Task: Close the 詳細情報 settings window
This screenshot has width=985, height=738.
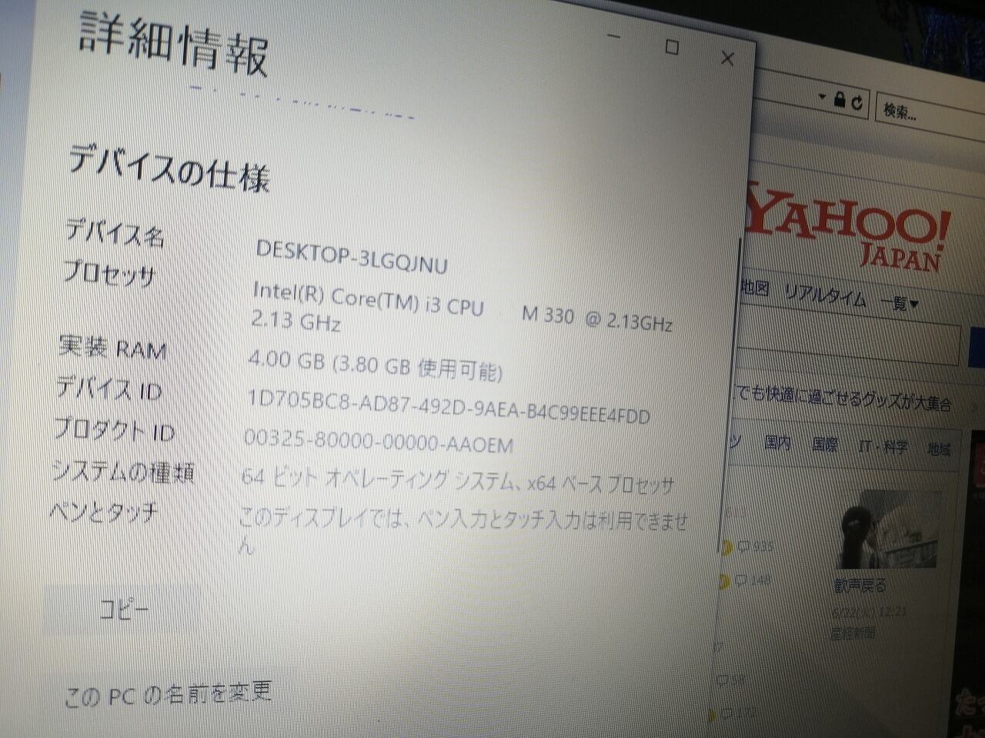Action: click(727, 58)
